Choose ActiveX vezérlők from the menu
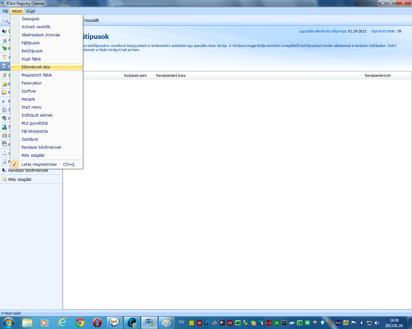Viewport: 412px width, 329px height. [x=47, y=27]
